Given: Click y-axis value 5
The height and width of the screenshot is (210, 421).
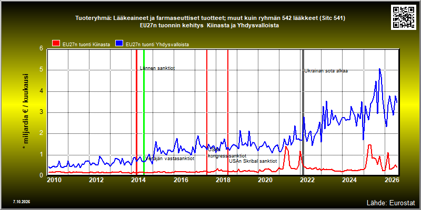Looking at the screenshot, I should click(x=42, y=70).
